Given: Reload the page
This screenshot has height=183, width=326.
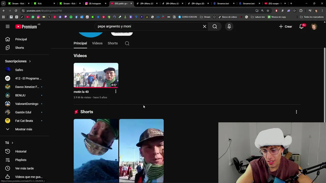Looking at the screenshot, I should click(x=16, y=11).
